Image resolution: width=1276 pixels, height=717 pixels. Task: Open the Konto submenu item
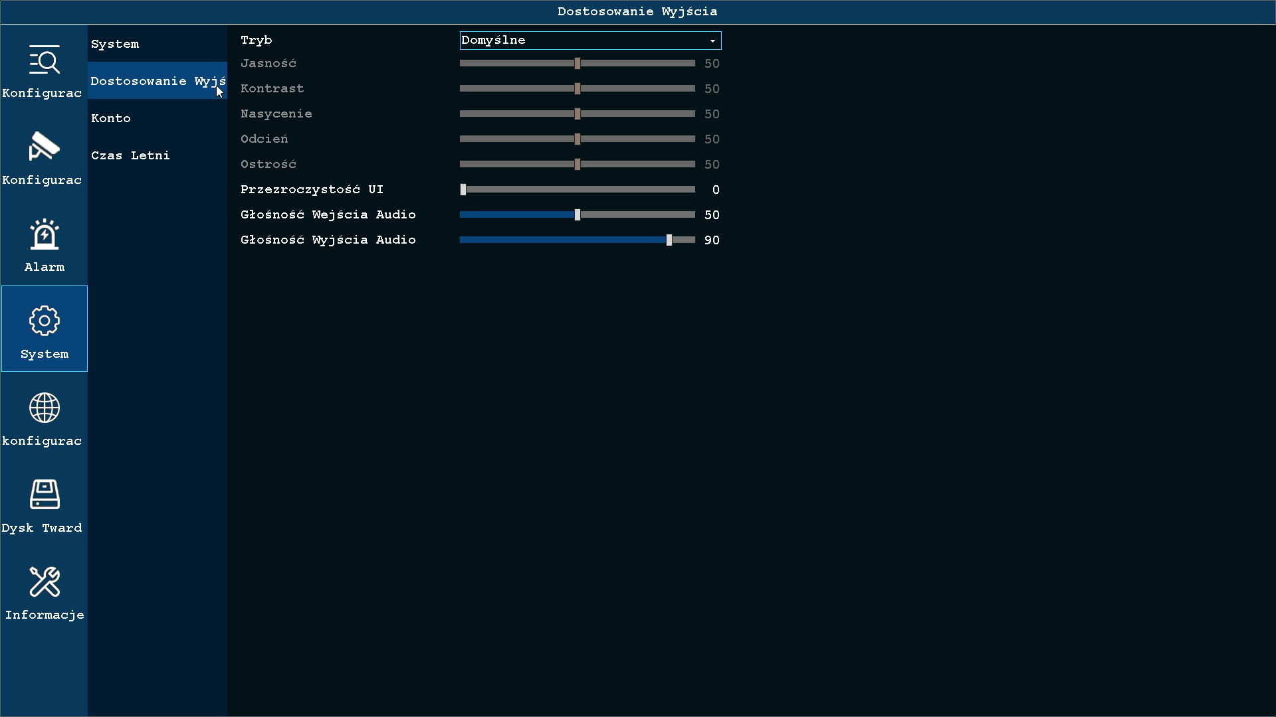point(158,118)
